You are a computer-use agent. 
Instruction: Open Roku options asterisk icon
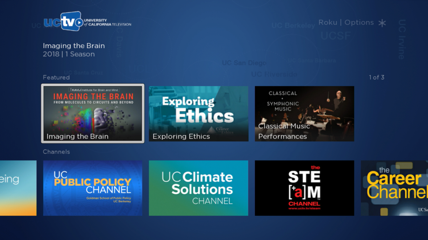coord(382,23)
